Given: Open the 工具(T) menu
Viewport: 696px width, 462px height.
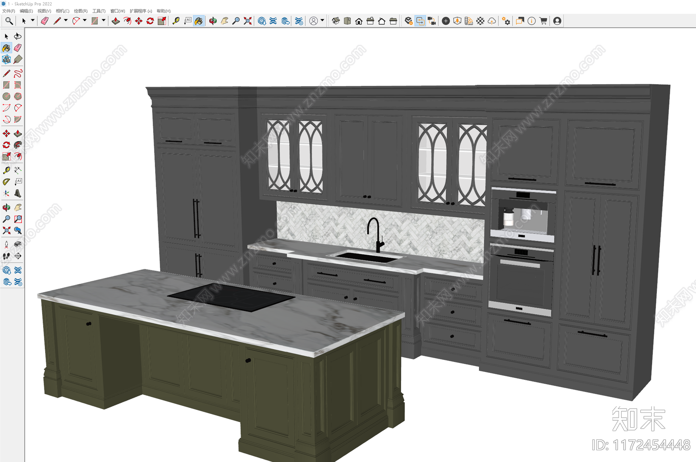Looking at the screenshot, I should pos(99,11).
